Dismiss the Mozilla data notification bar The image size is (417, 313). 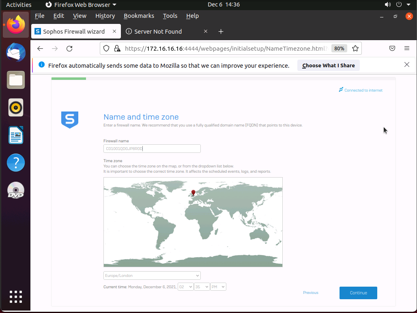point(406,65)
